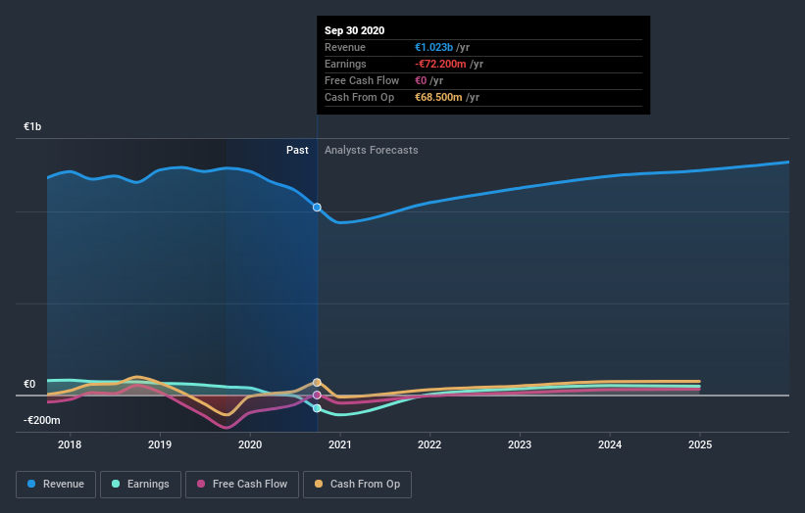Click the €0 Free Cash Flow tooltip value
805x513 pixels.
coord(421,80)
